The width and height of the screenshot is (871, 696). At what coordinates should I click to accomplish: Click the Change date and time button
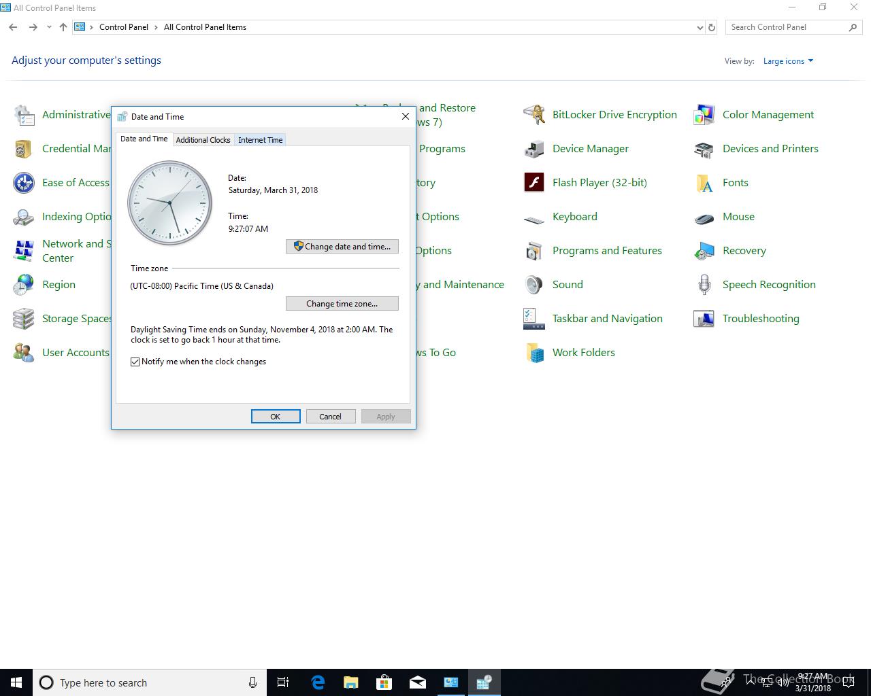click(342, 247)
